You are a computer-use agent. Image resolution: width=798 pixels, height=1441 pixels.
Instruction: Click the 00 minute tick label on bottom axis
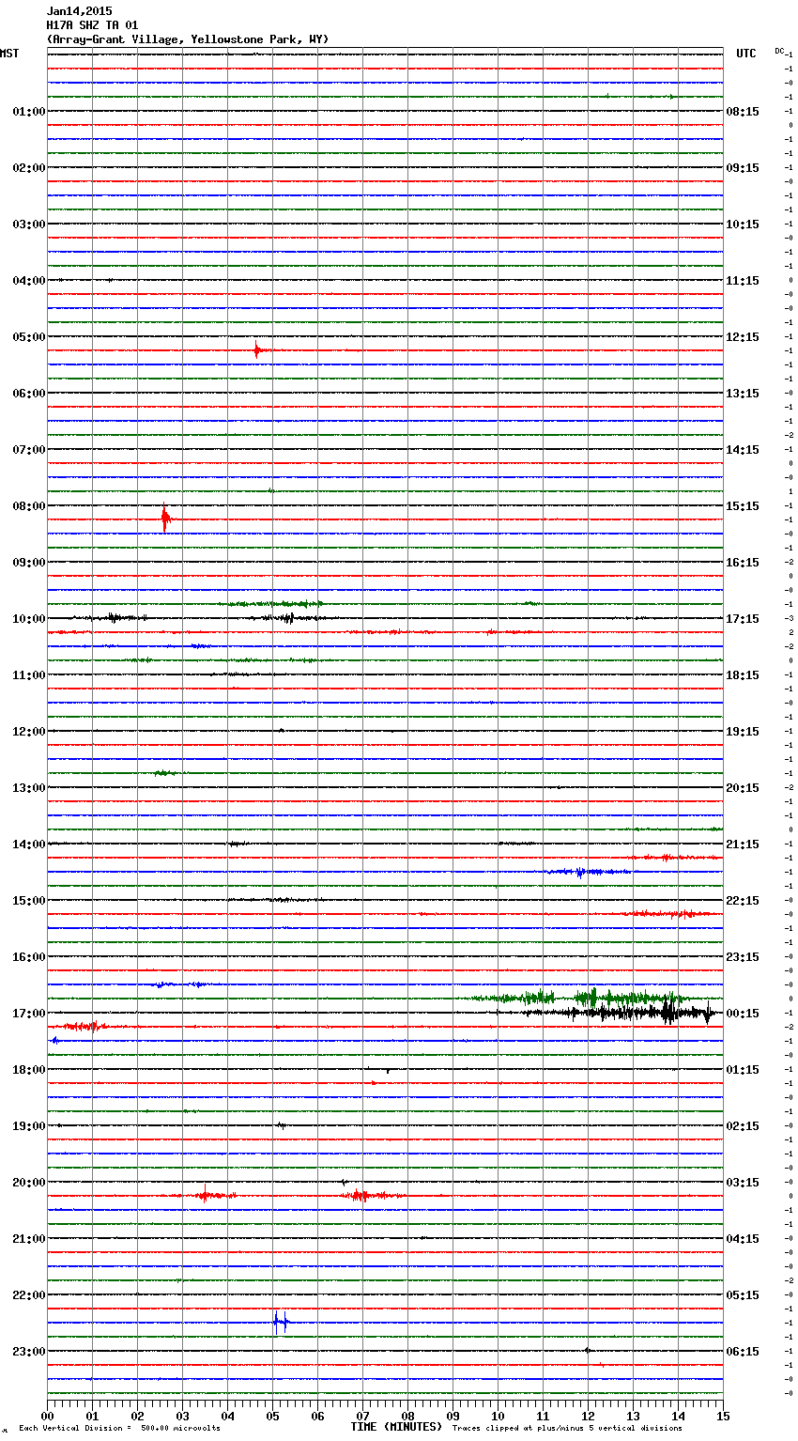point(48,1416)
